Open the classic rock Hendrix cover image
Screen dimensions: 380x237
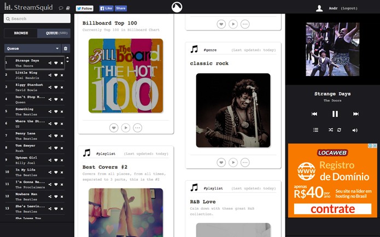[x=233, y=110]
